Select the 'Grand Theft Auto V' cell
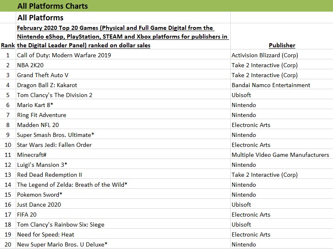Image resolution: width=333 pixels, height=249 pixels. click(x=43, y=75)
